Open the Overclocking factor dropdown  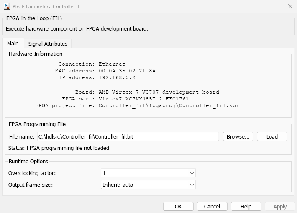tap(148, 173)
